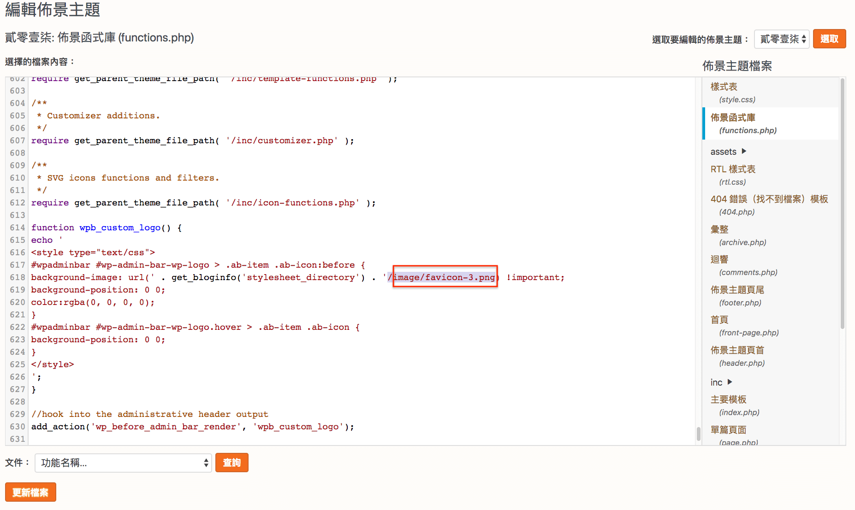Open 佈景主題頁首 header.php file
The image size is (855, 510).
coord(737,350)
